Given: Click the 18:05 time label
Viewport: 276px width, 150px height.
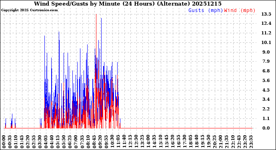Looking at the screenshot, I should pos(190,142).
